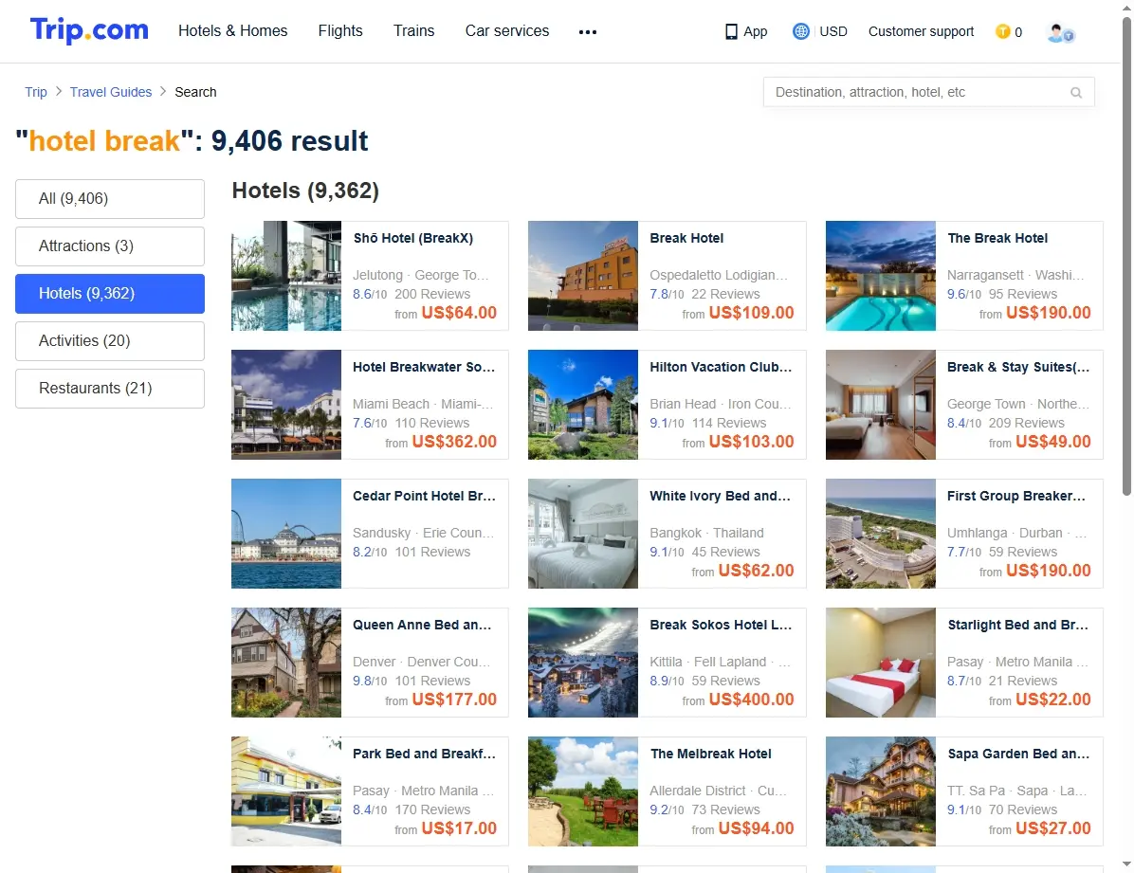Viewport: 1134px width, 873px height.
Task: Click the Break Sokos Hotel L... title
Action: (721, 625)
